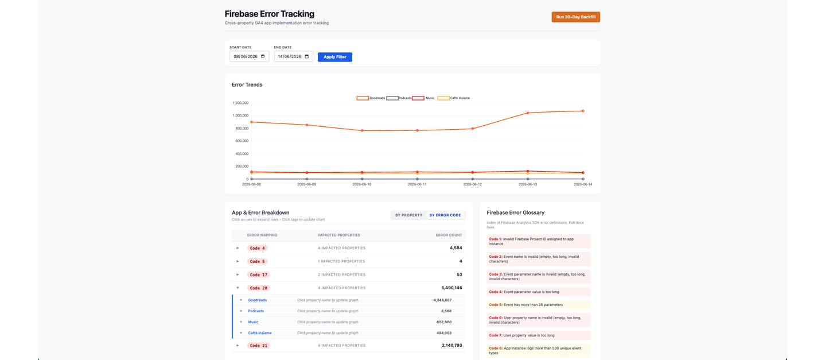
Task: Click the Apply Filter button
Action: pyautogui.click(x=335, y=57)
